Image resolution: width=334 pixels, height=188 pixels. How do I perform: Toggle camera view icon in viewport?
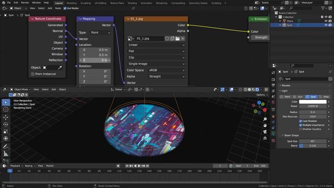pos(265,132)
